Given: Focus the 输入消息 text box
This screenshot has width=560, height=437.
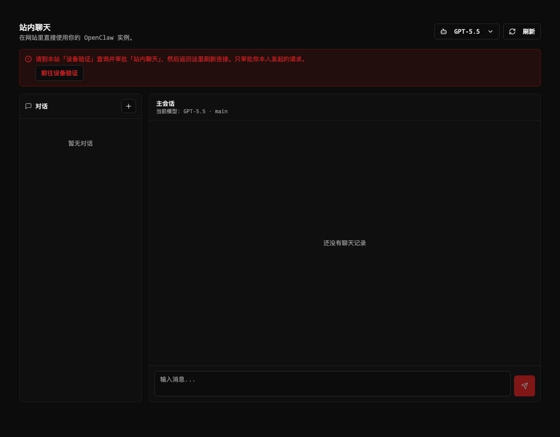Looking at the screenshot, I should tap(332, 384).
